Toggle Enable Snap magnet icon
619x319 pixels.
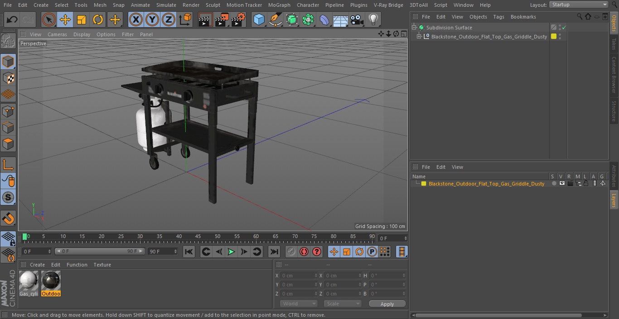click(8, 219)
